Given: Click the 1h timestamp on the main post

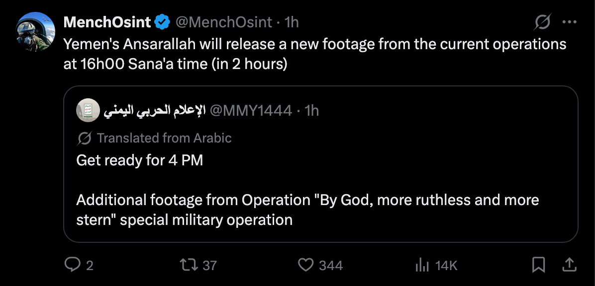Looking at the screenshot, I should click(x=292, y=22).
